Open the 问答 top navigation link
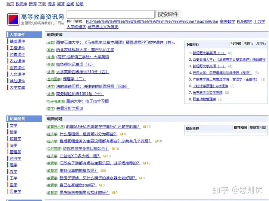This screenshot has height=201, width=269. tap(61, 4)
